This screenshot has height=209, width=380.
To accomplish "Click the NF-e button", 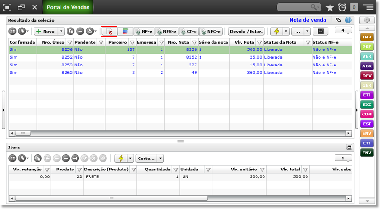I will (144, 32).
